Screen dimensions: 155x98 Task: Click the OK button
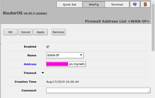(10, 32)
